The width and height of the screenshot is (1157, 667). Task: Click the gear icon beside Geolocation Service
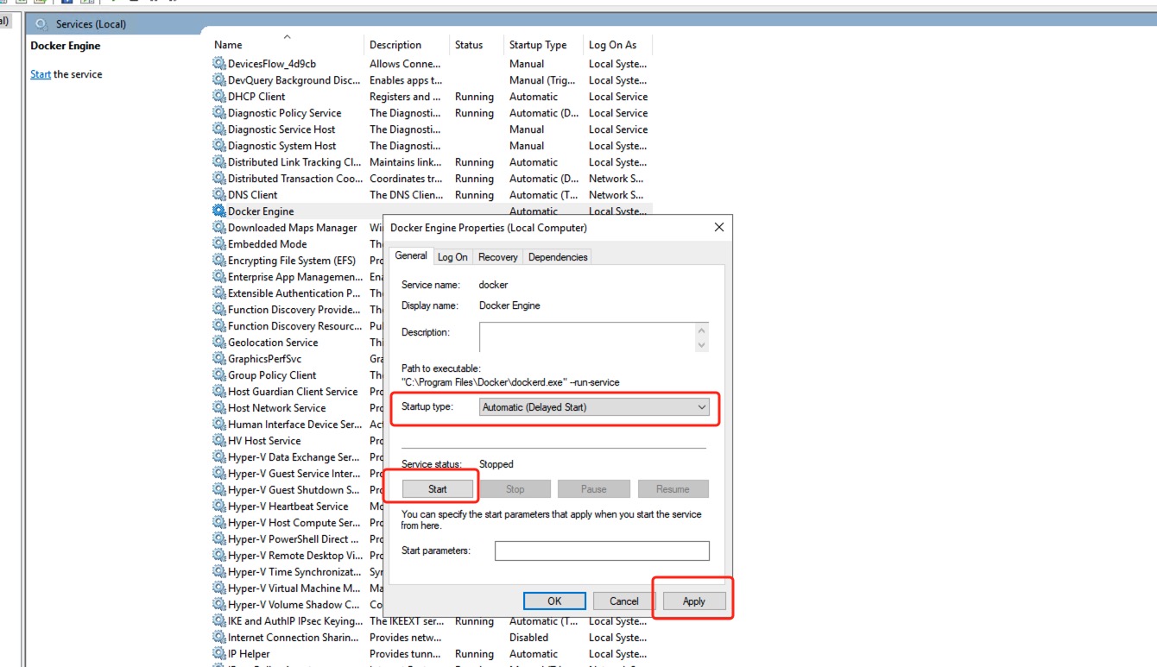219,343
